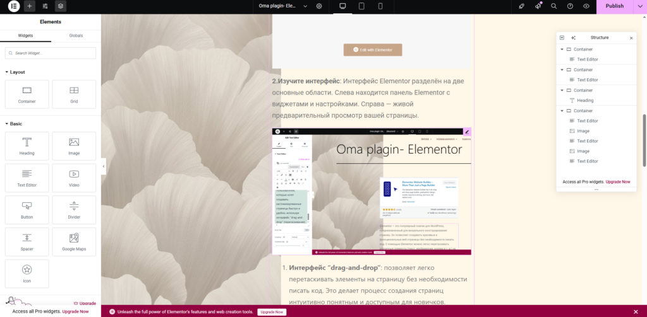Open What's New megaphone icon
The image size is (647, 317).
pyautogui.click(x=538, y=6)
